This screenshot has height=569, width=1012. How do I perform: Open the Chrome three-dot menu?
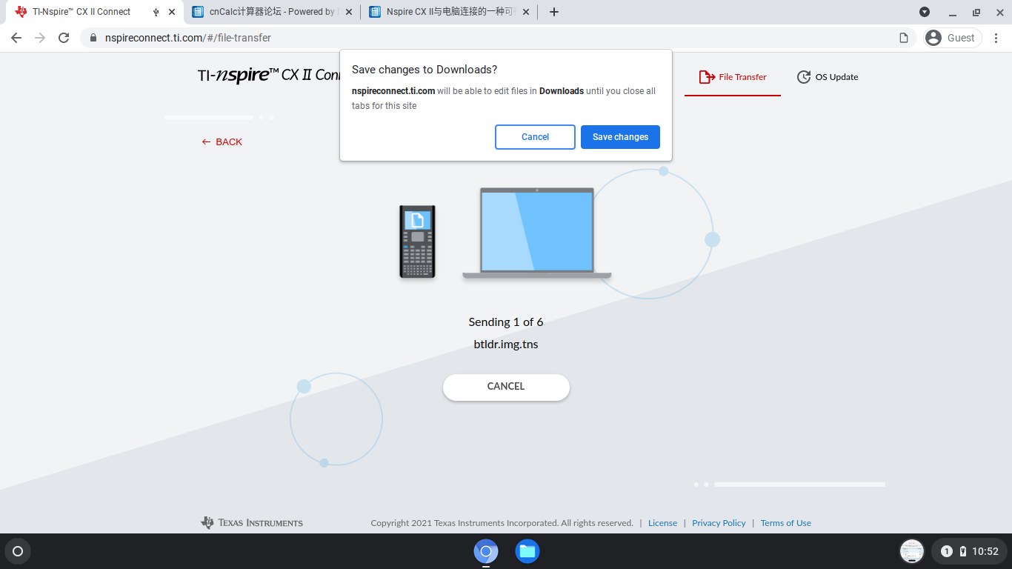pyautogui.click(x=996, y=38)
